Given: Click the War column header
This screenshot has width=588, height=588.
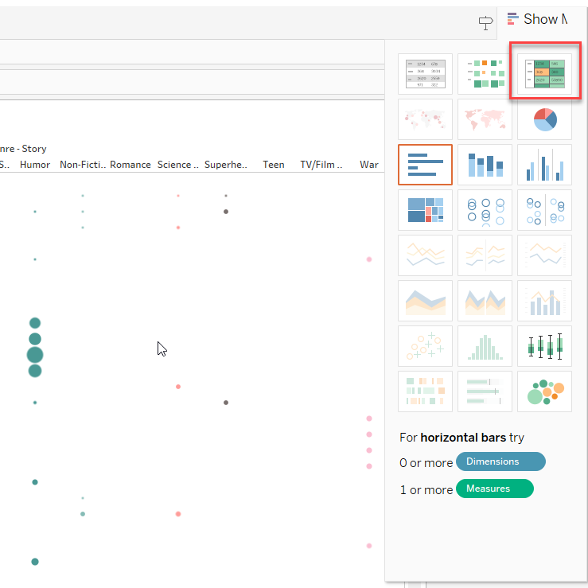Looking at the screenshot, I should click(368, 165).
